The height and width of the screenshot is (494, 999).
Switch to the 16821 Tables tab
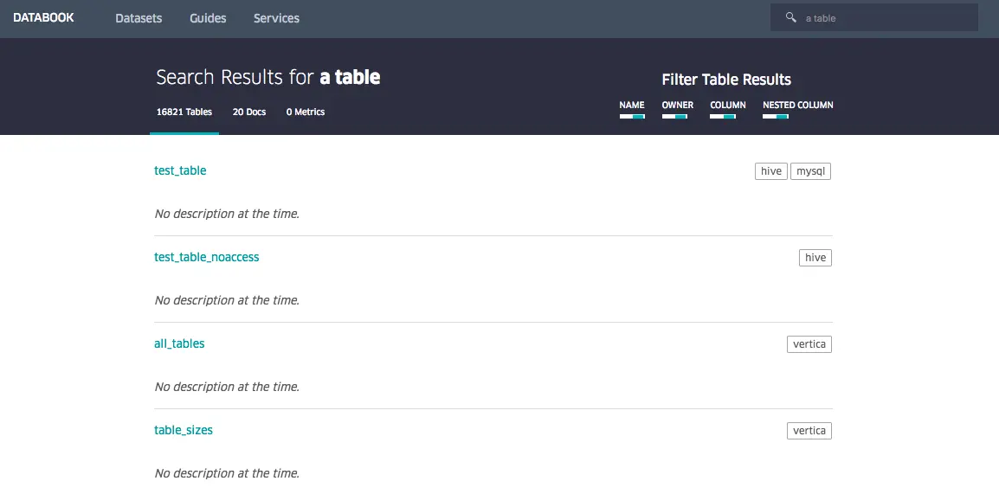(184, 112)
